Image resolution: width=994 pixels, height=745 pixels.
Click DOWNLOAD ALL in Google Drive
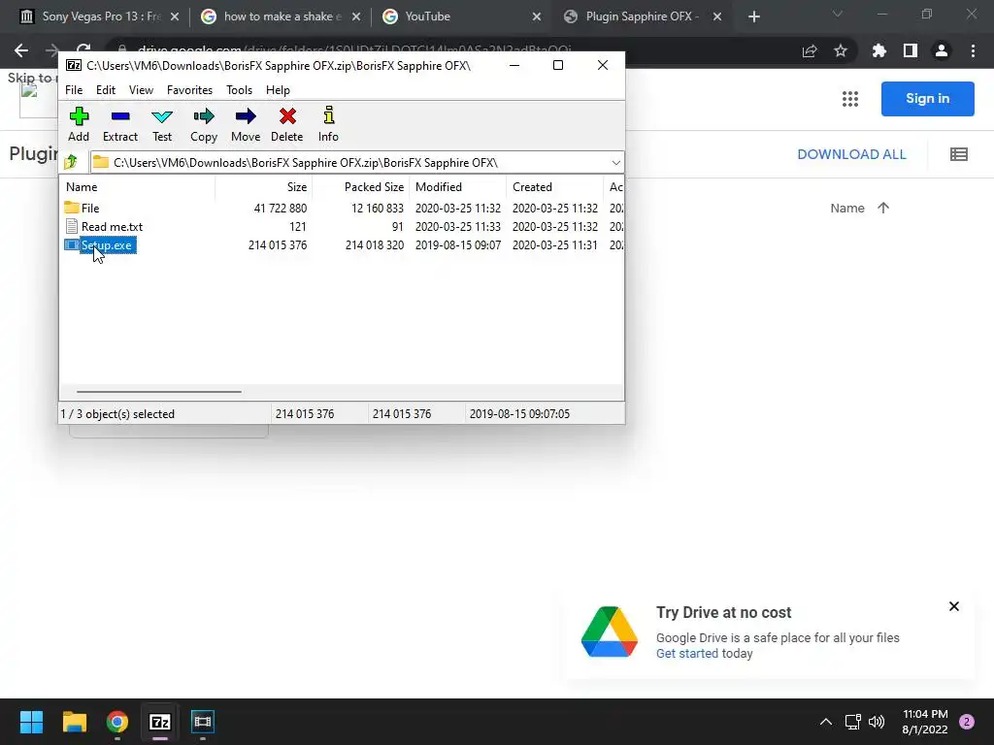(851, 154)
